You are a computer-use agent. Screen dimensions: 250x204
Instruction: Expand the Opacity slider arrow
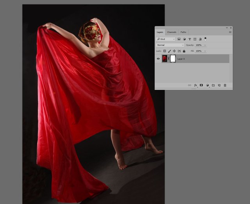[x=205, y=45]
